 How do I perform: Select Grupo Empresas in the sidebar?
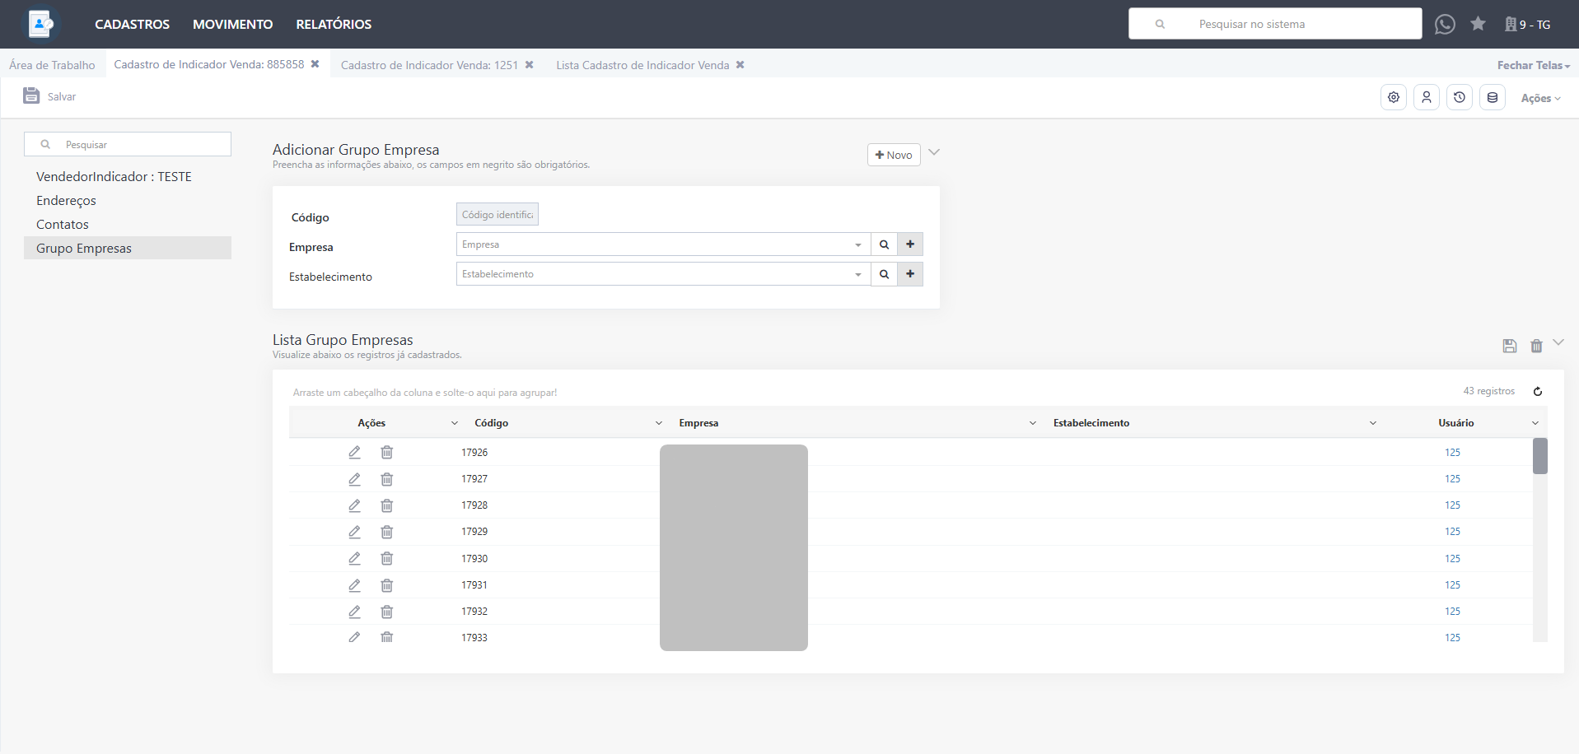click(128, 249)
